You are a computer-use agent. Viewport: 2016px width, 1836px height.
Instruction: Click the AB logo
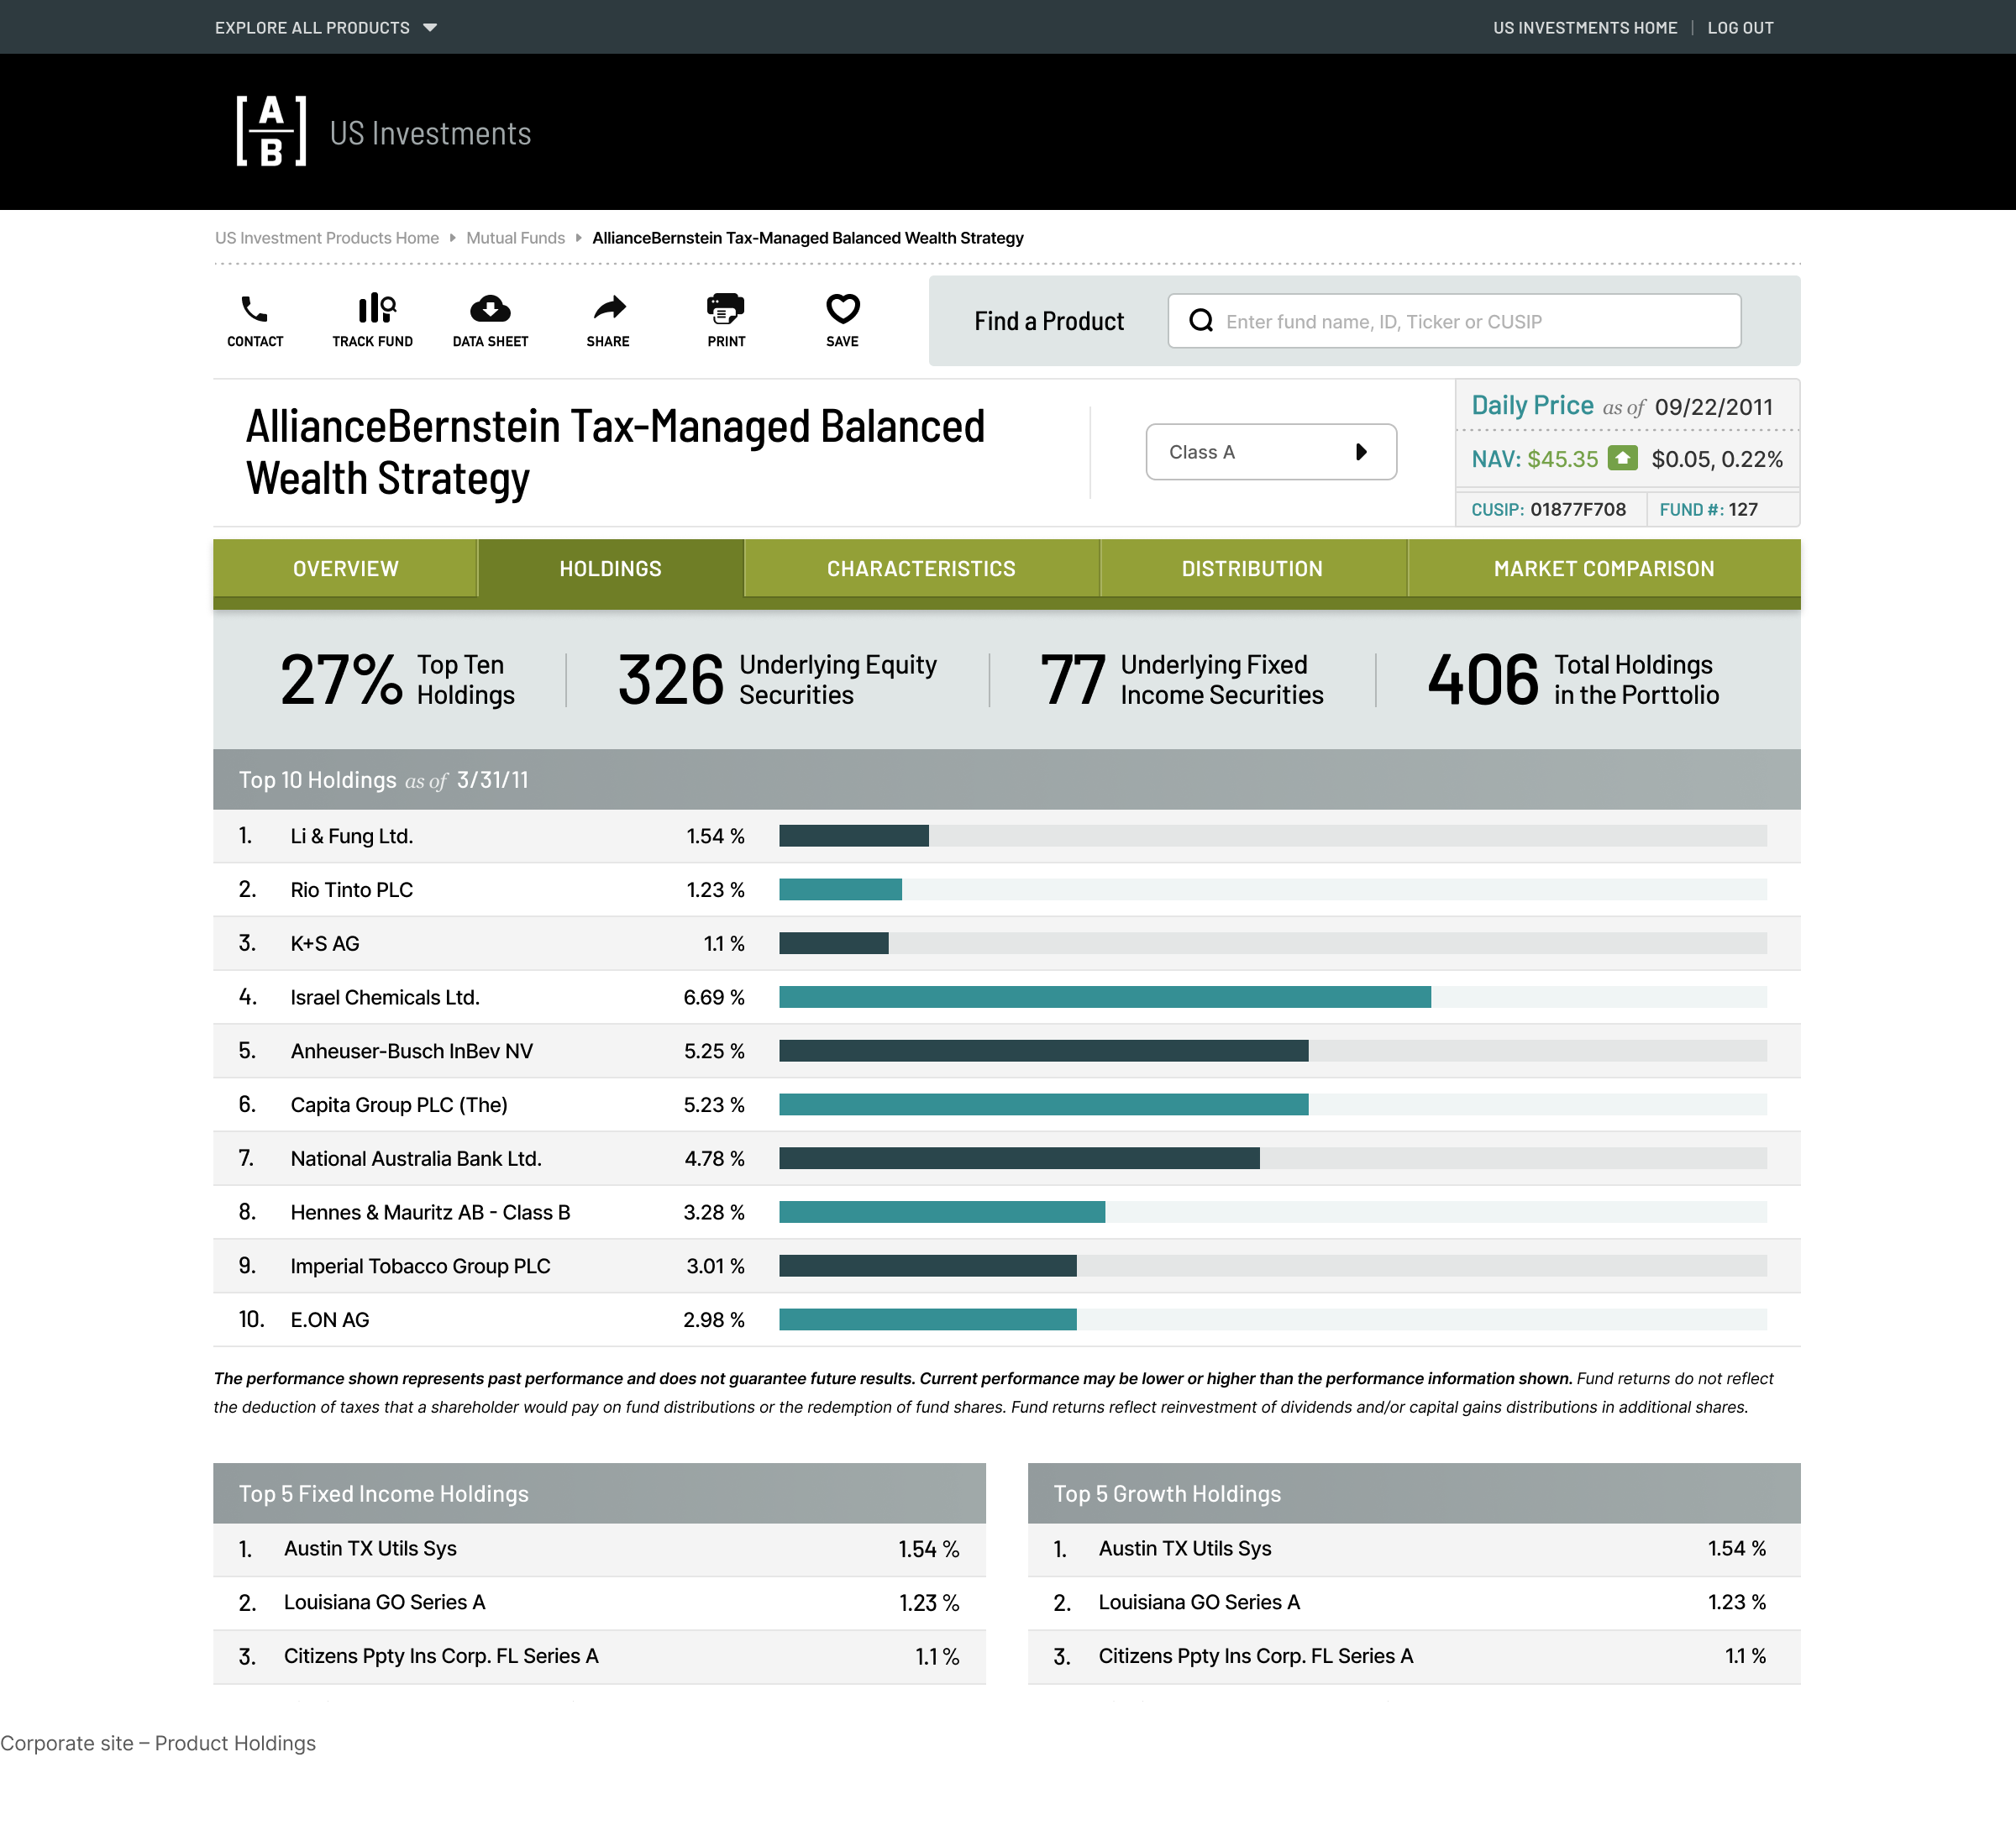coord(271,131)
